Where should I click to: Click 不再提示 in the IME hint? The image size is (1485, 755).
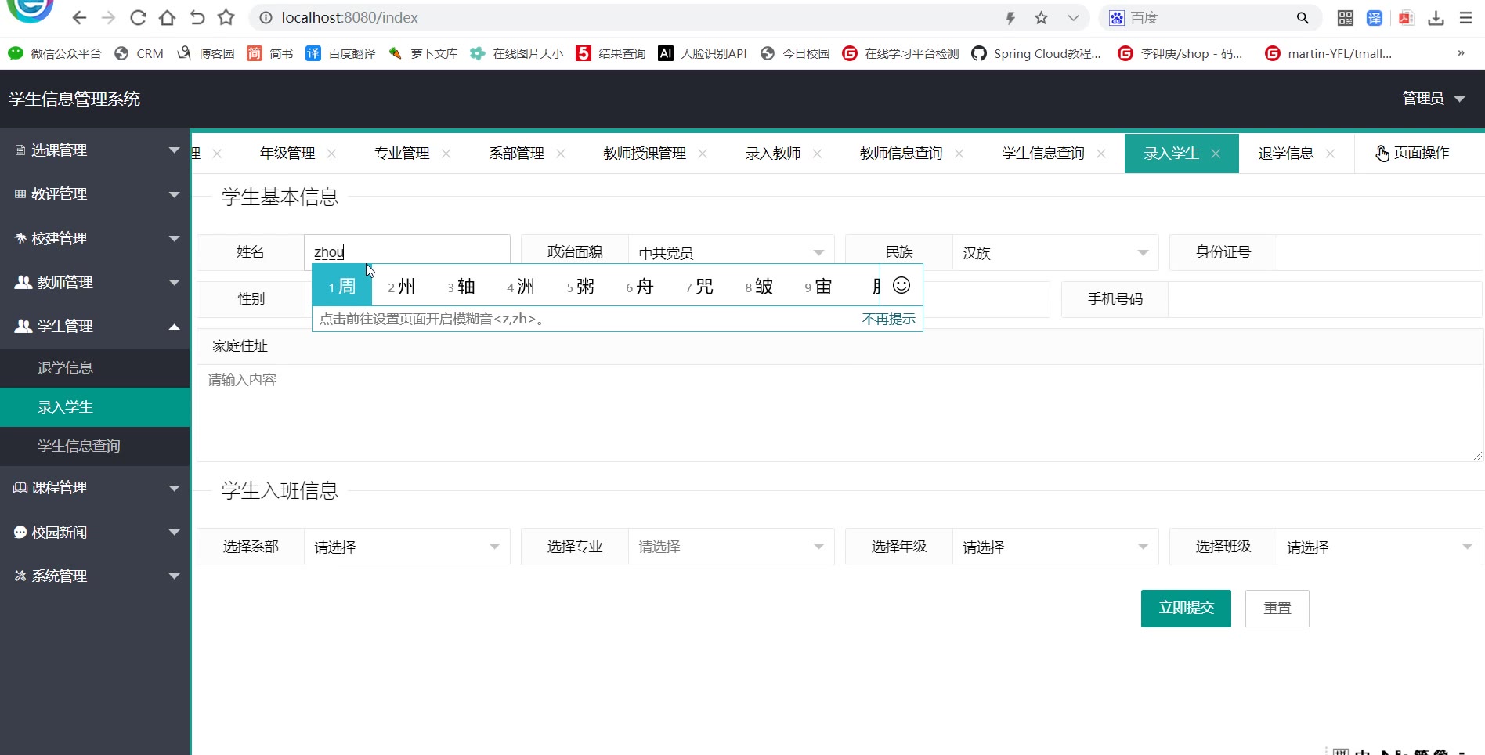(889, 319)
